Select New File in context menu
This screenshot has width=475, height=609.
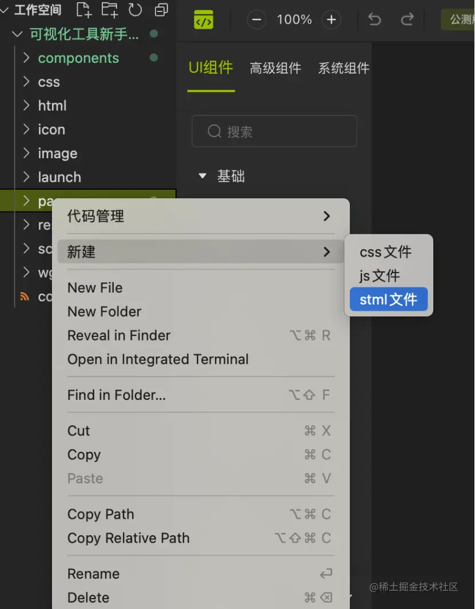pos(201,288)
